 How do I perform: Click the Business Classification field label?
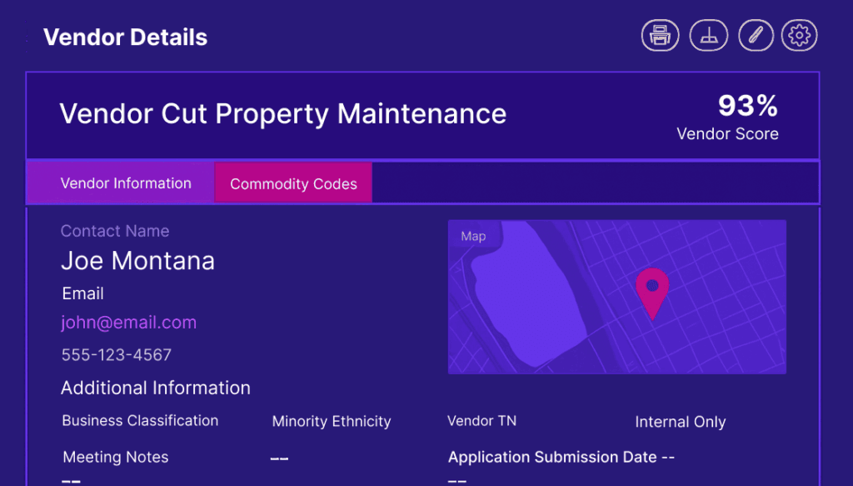[140, 421]
